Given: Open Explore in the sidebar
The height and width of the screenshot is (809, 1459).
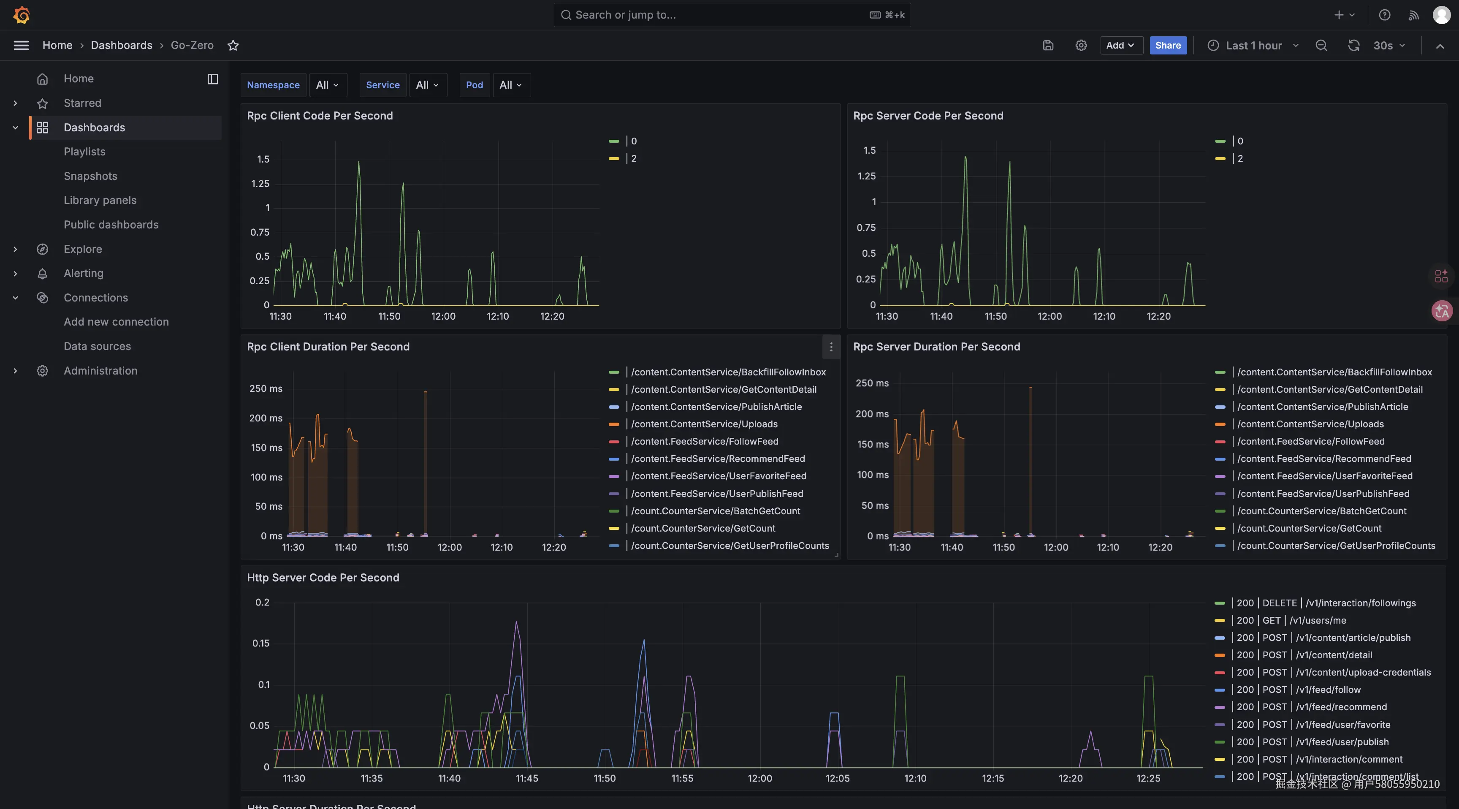Looking at the screenshot, I should (83, 249).
